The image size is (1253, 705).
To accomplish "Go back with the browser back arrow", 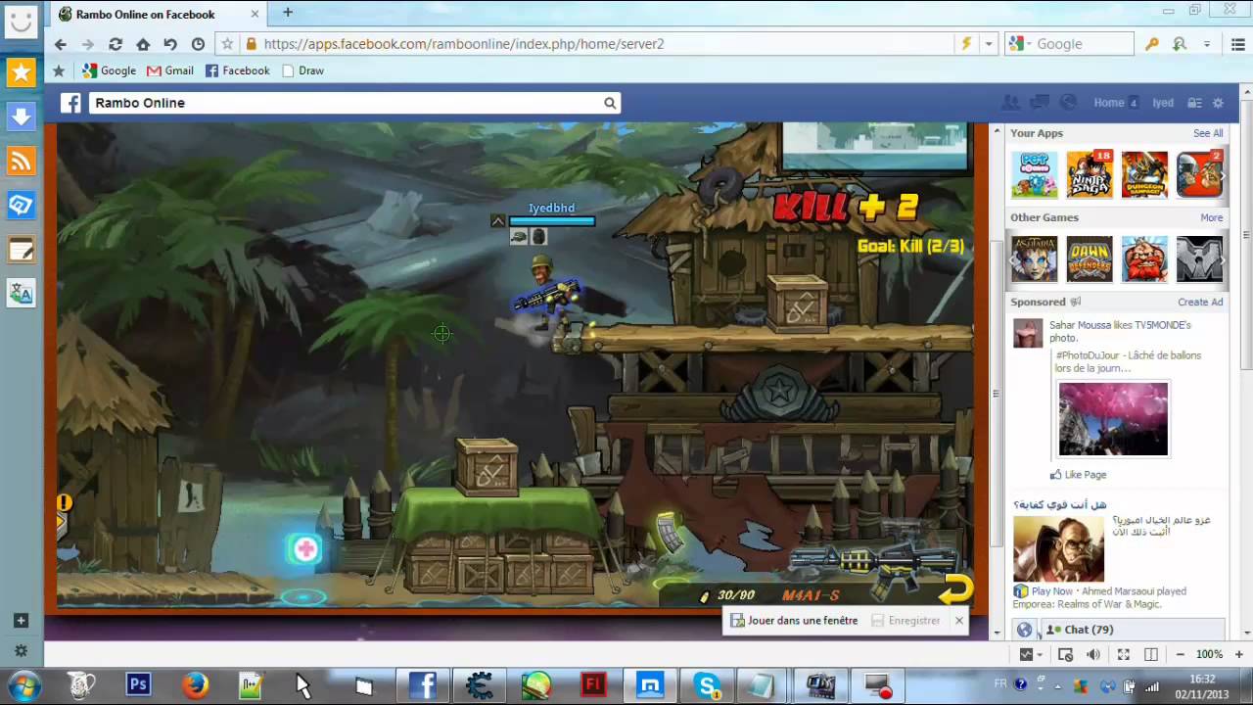I will point(61,44).
